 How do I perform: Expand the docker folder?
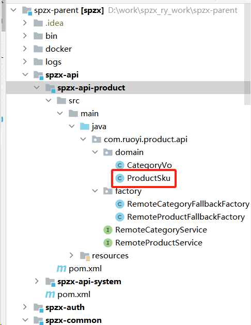pos(25,49)
